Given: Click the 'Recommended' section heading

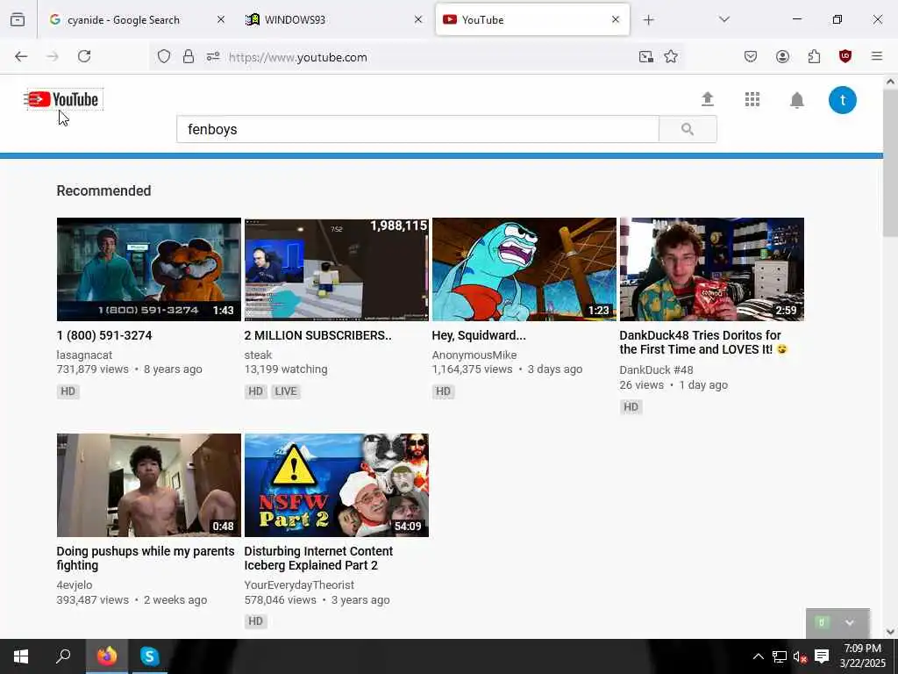Looking at the screenshot, I should 103,190.
